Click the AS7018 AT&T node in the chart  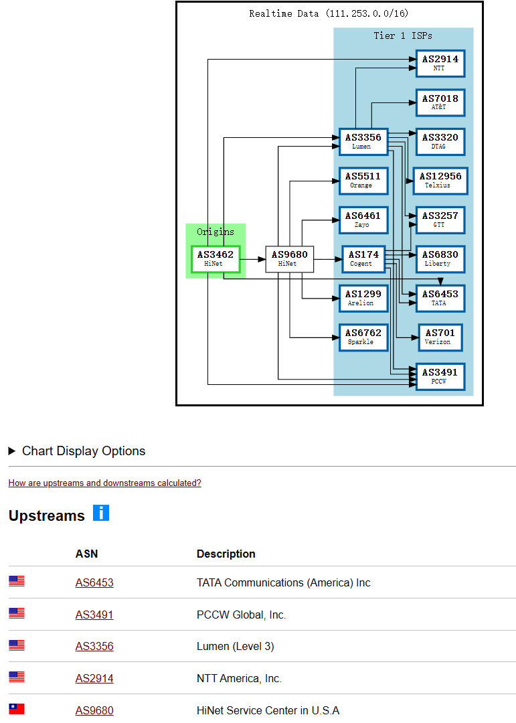point(440,103)
